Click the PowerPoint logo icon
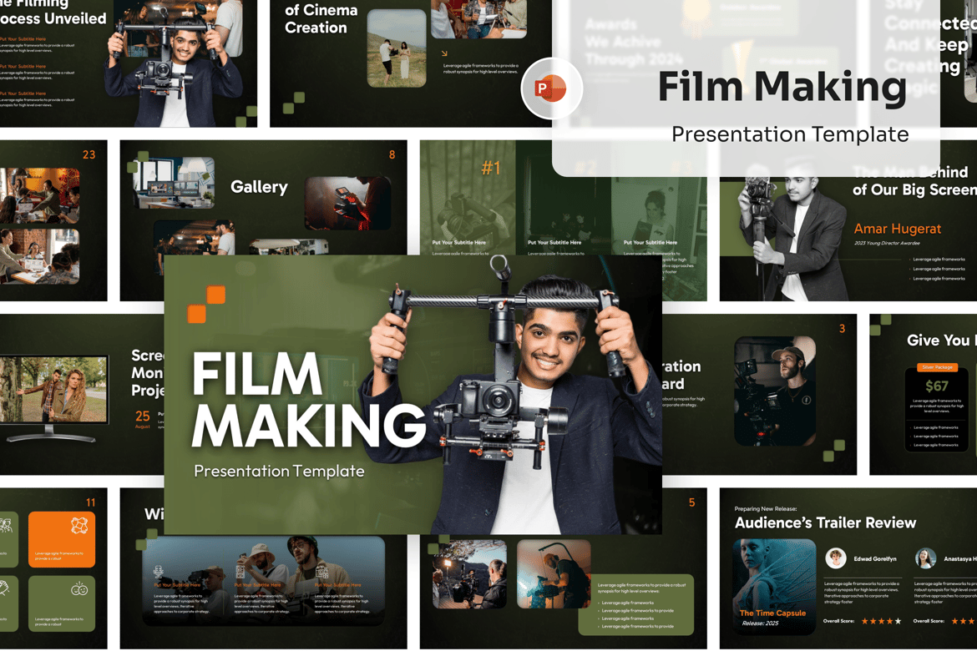This screenshot has height=651, width=977. click(x=551, y=88)
